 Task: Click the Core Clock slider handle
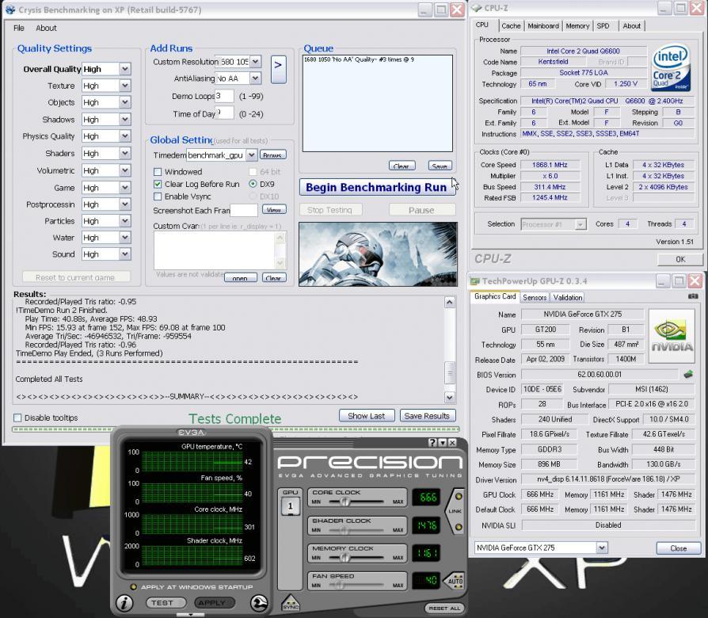tap(344, 502)
